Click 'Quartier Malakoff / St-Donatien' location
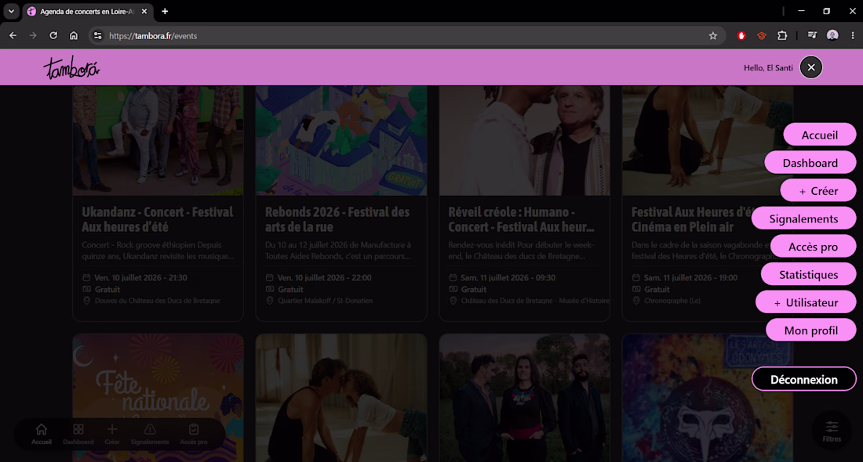 click(x=326, y=301)
